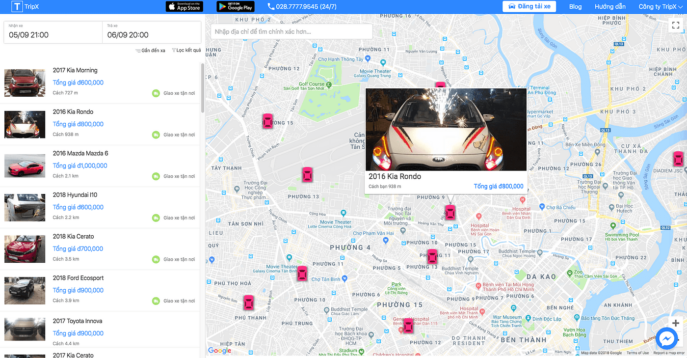
Task: Click the Bệnh viện Hoàn Mỹ hospital marker
Action: [x=480, y=217]
